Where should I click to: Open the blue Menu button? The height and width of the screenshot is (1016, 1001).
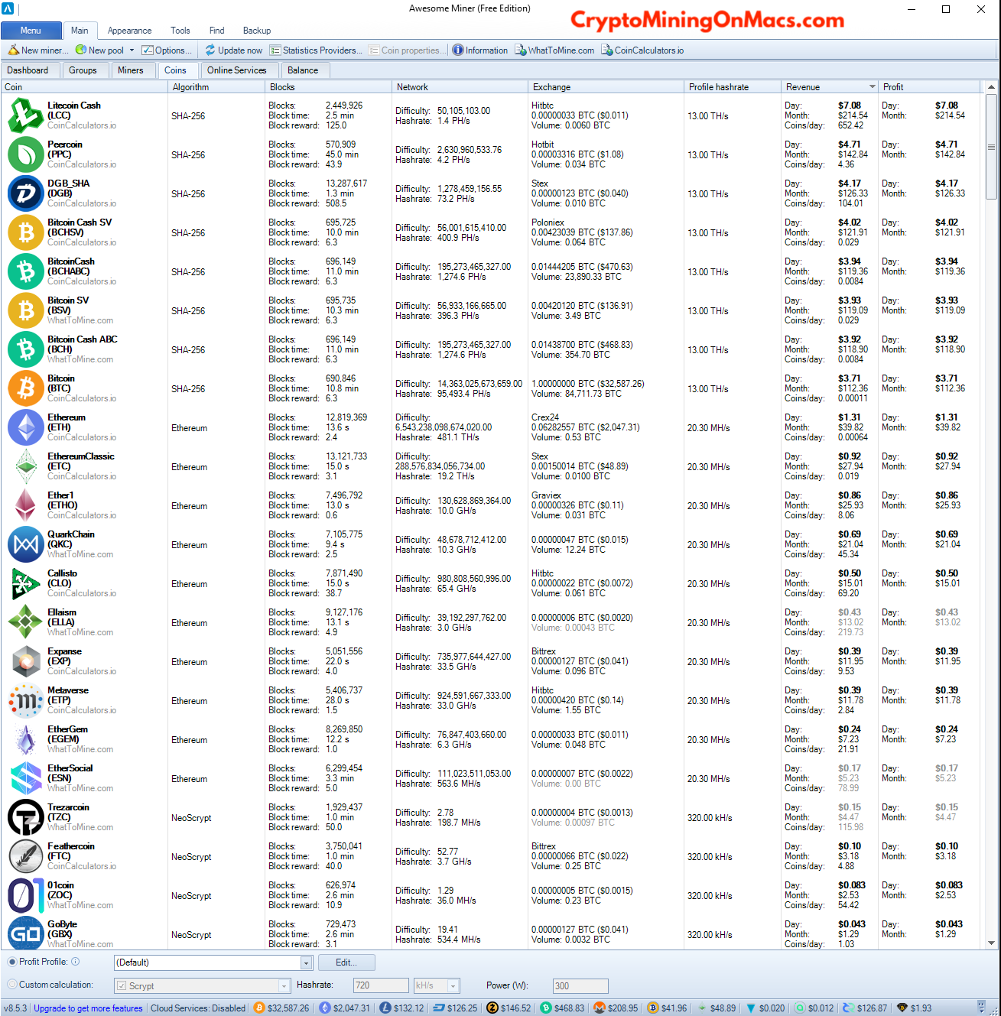tap(31, 31)
